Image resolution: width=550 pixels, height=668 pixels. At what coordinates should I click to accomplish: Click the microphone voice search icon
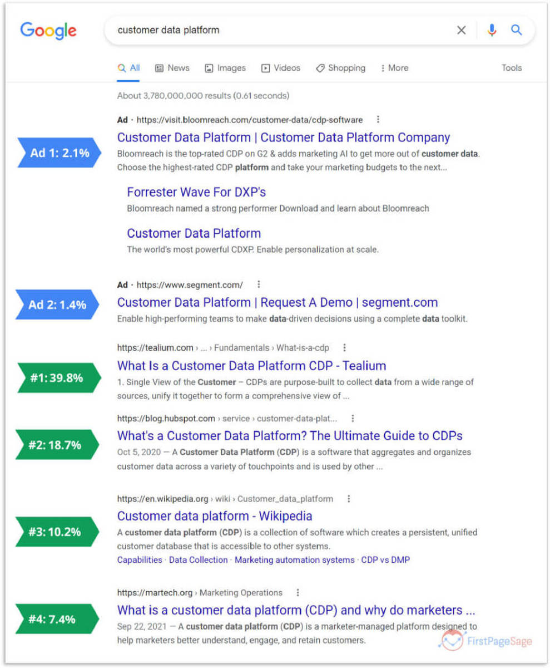coord(492,31)
